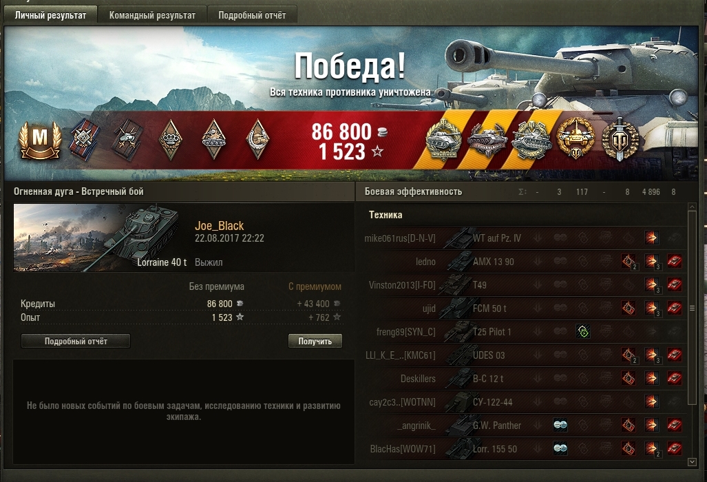The height and width of the screenshot is (482, 707).
Task: Click the crescent moon rhombus medal icon
Action: click(258, 139)
